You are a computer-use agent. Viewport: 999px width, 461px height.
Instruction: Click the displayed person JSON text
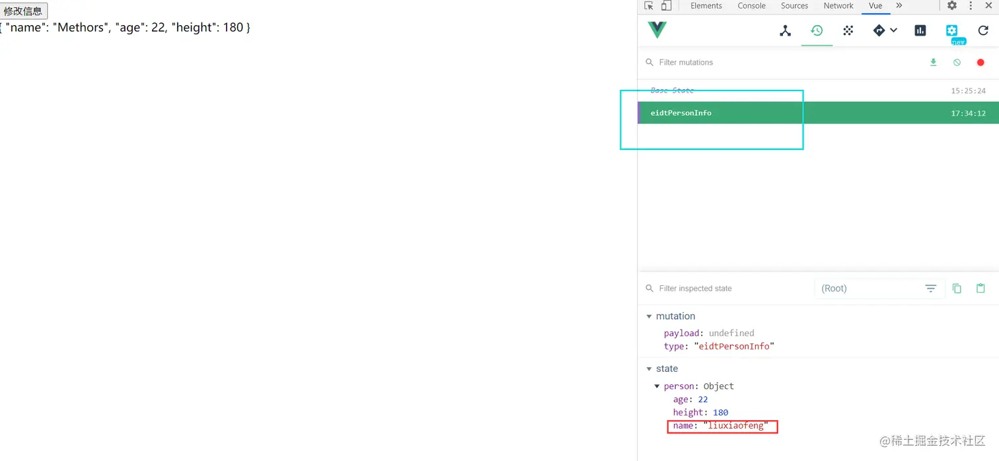(125, 28)
